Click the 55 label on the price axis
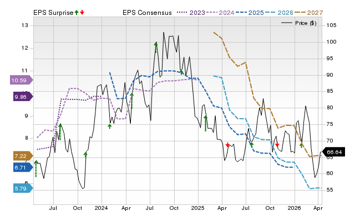The height and width of the screenshot is (211, 355). click(329, 190)
